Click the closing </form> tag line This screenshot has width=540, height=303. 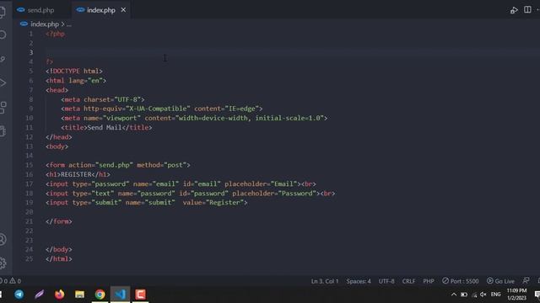[59, 221]
